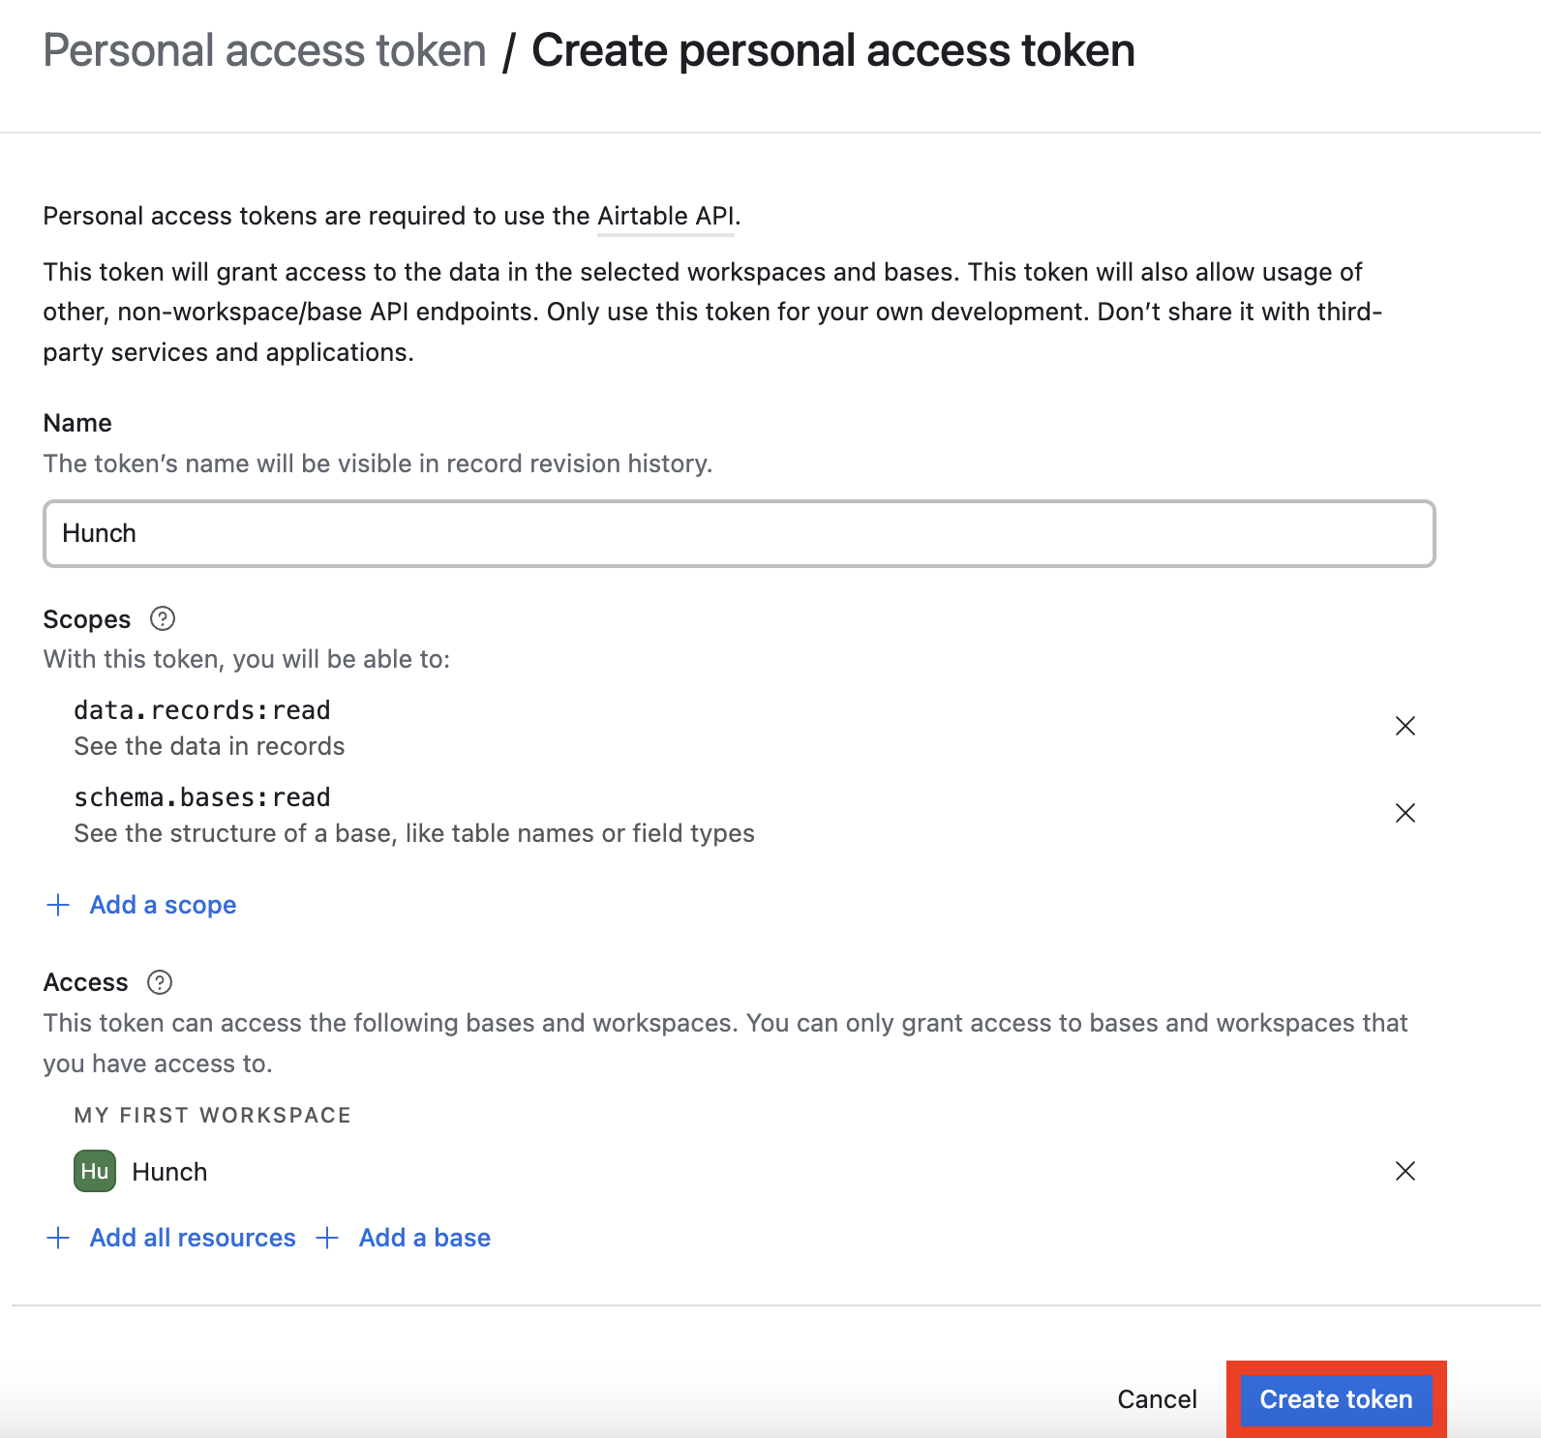Select the Hunch base entry under My First Workspace

click(x=168, y=1171)
